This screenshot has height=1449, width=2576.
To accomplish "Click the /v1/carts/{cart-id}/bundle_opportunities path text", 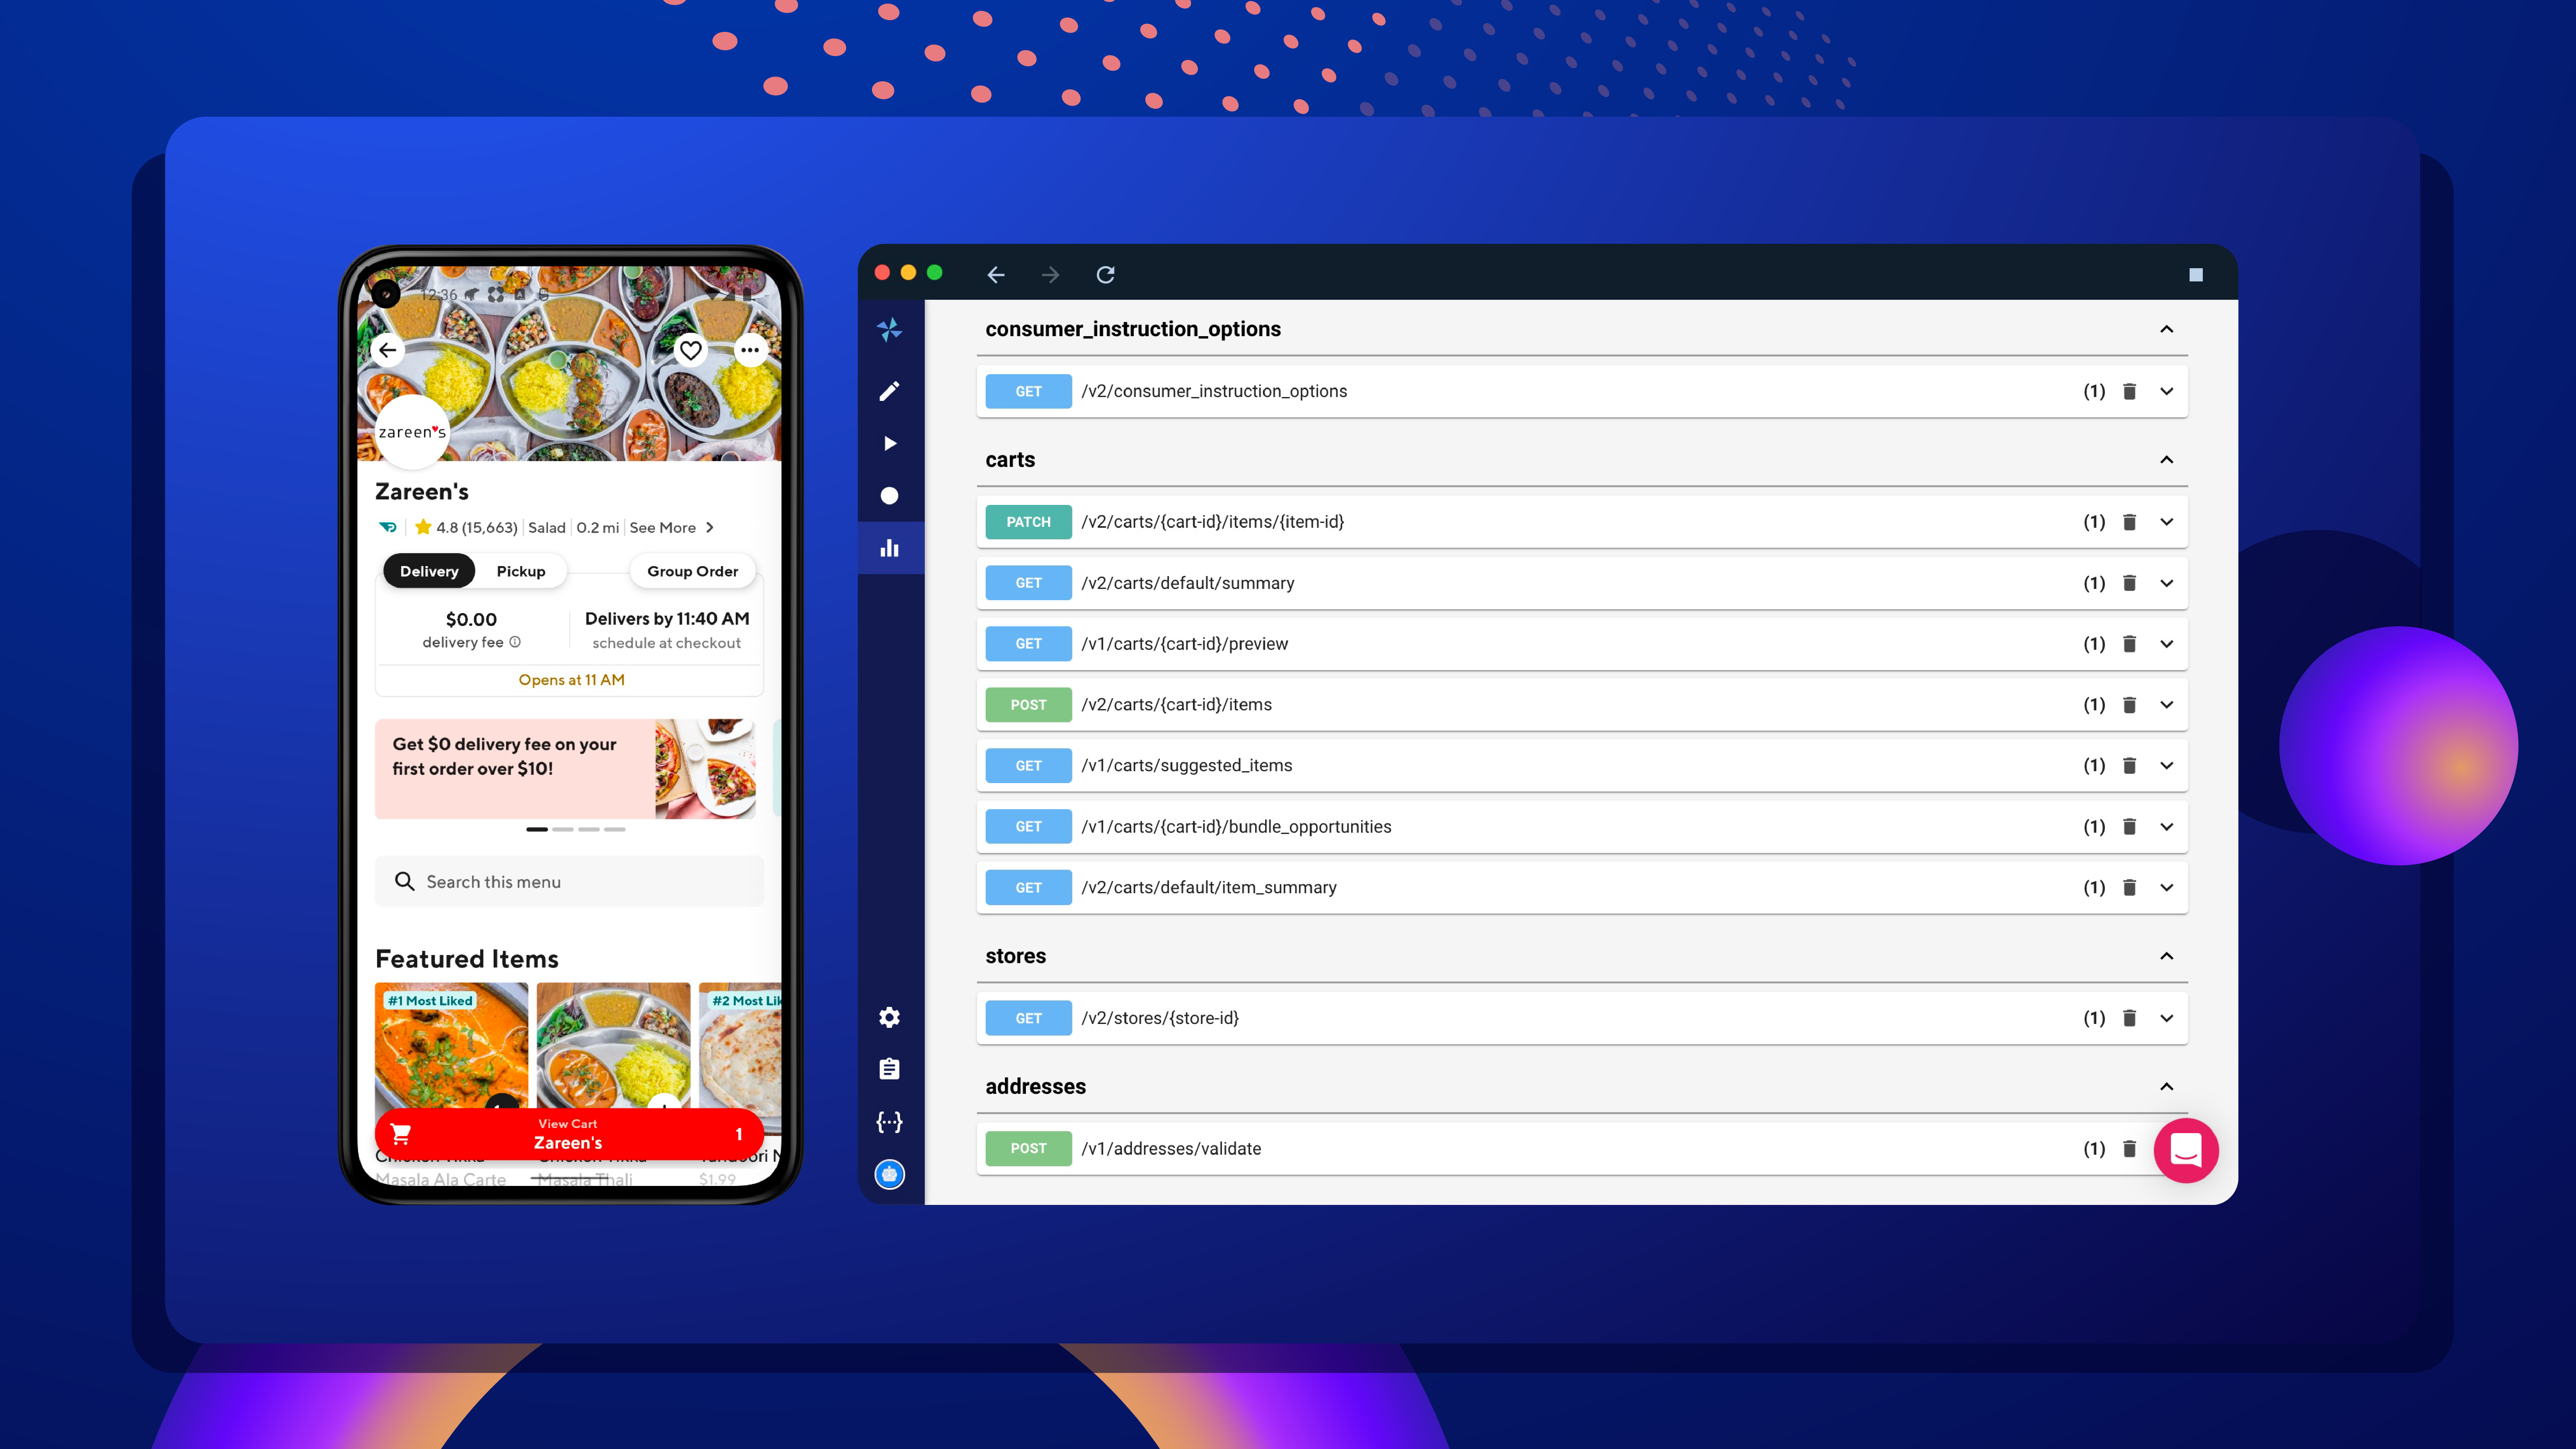I will 1236,827.
